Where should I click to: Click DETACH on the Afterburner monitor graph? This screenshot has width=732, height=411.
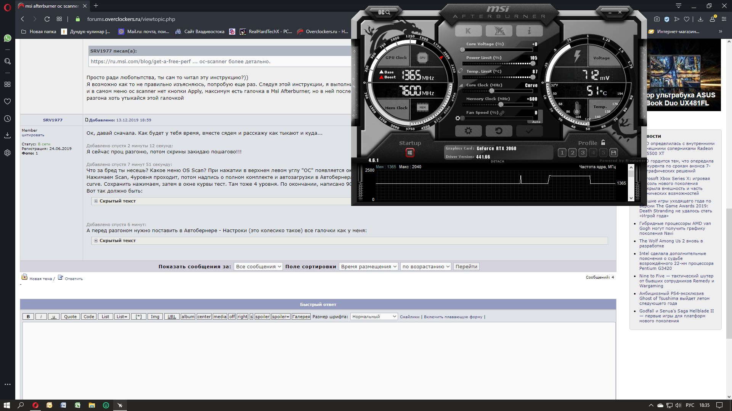click(x=497, y=161)
